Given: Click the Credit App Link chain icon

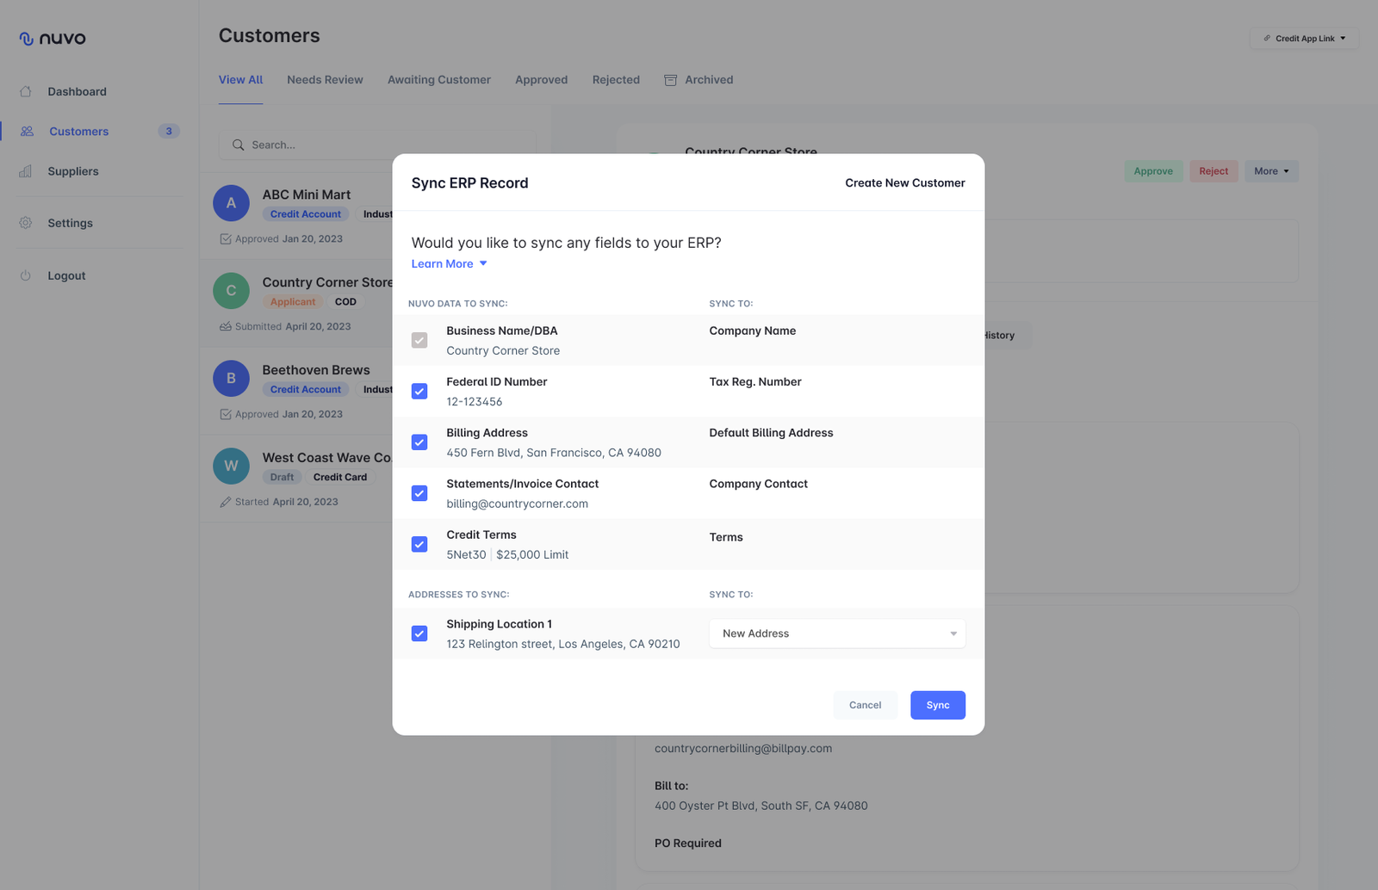Looking at the screenshot, I should [1267, 38].
